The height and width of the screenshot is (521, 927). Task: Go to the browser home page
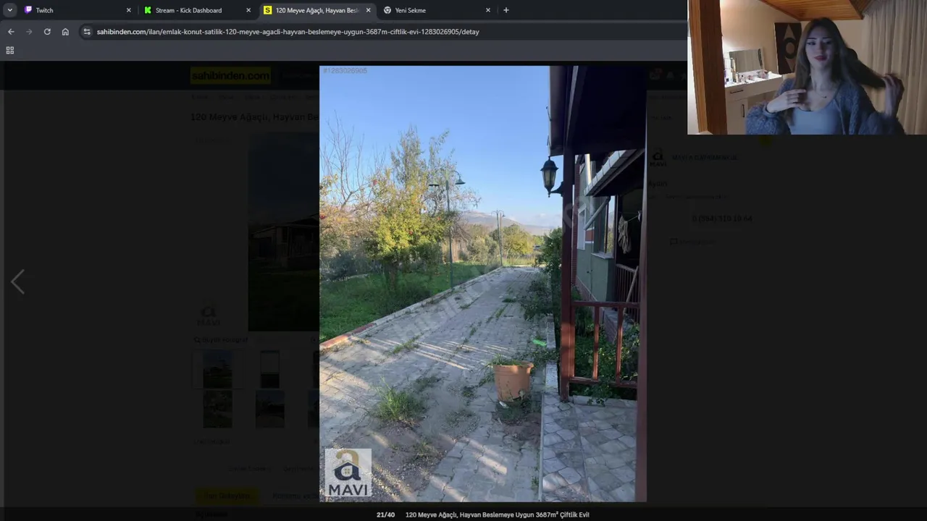pos(65,32)
